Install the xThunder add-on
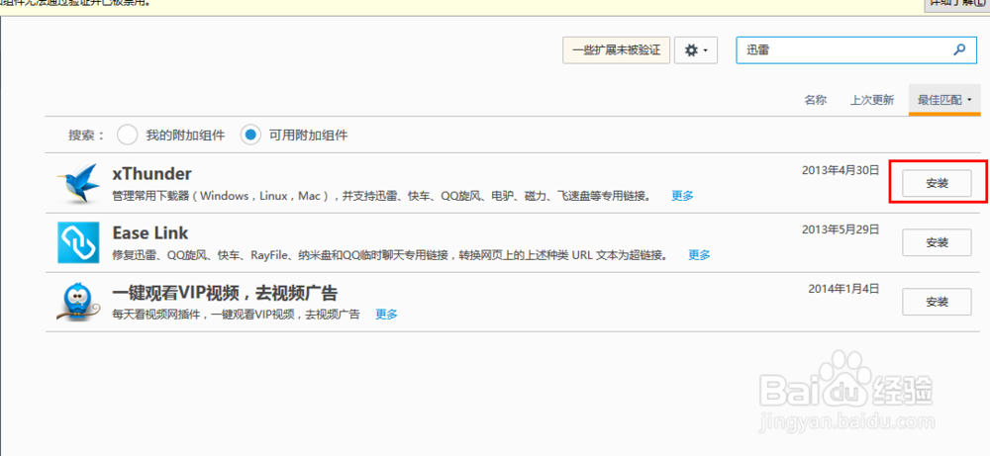 (937, 183)
